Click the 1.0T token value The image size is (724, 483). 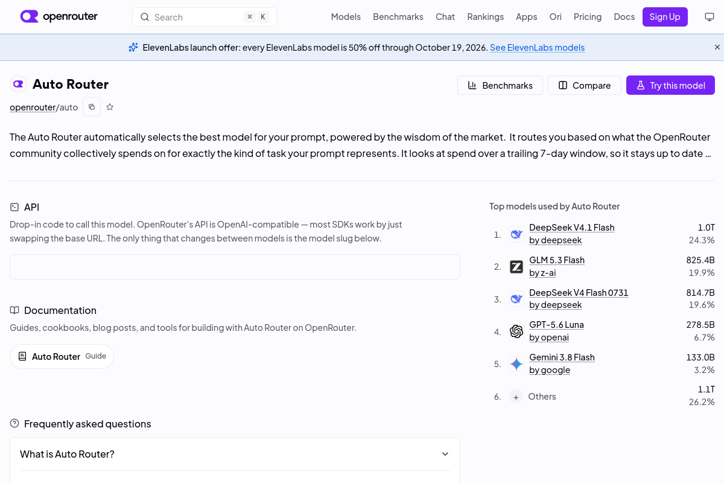pyautogui.click(x=706, y=228)
